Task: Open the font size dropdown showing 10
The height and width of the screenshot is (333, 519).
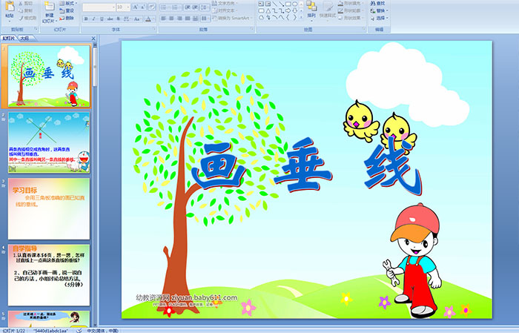Action: 128,7
